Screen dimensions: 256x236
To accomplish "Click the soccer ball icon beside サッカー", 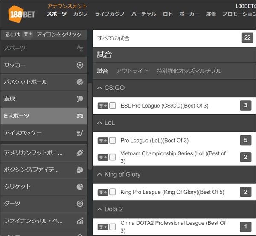I will (80, 65).
